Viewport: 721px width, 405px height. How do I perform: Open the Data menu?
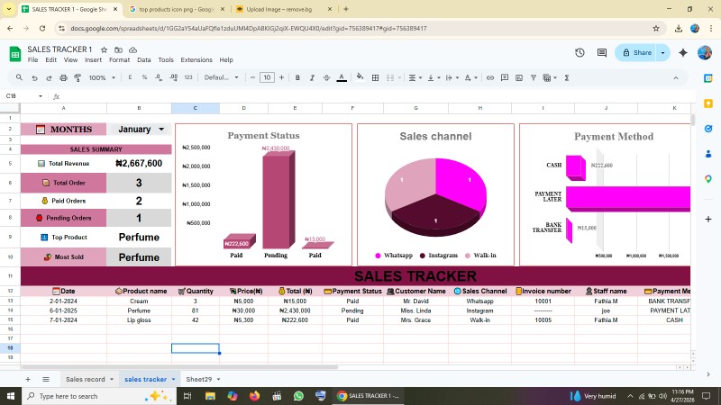pos(144,59)
